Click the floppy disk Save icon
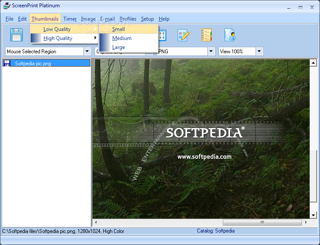The height and width of the screenshot is (245, 320). (x=16, y=35)
